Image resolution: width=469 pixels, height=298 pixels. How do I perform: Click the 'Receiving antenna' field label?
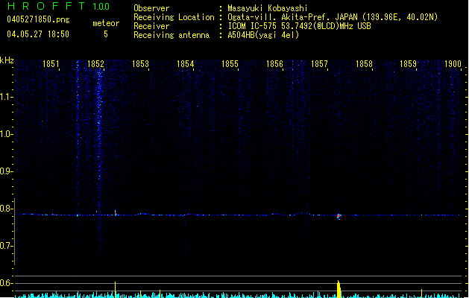click(171, 35)
